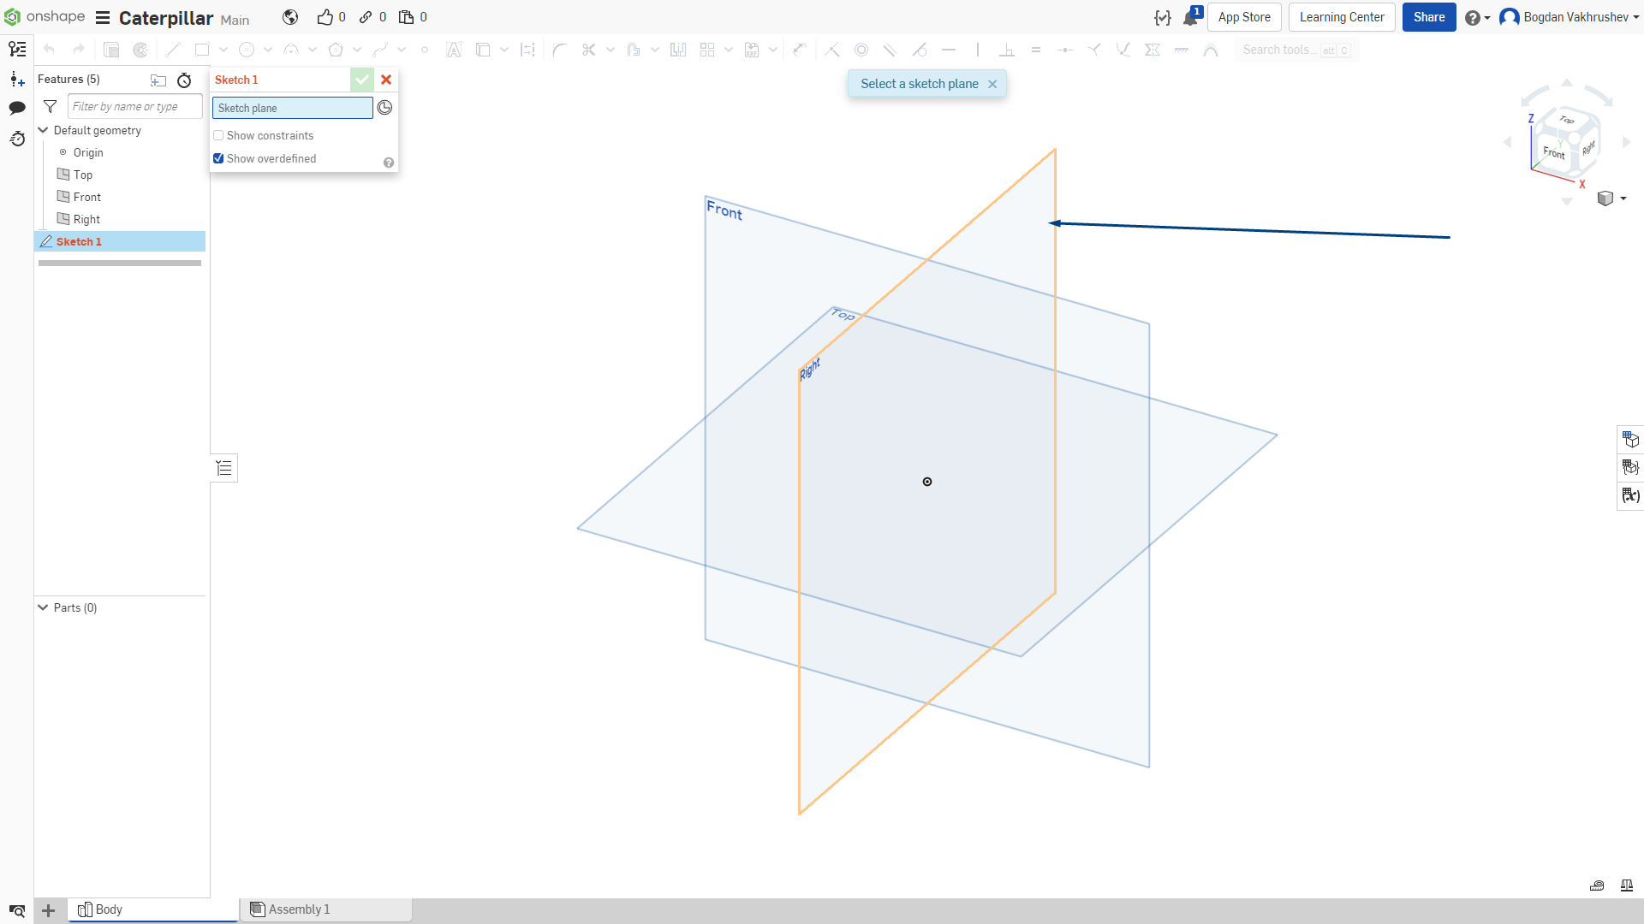Open the custom features curly-brace icon
This screenshot has width=1644, height=924.
[1162, 18]
